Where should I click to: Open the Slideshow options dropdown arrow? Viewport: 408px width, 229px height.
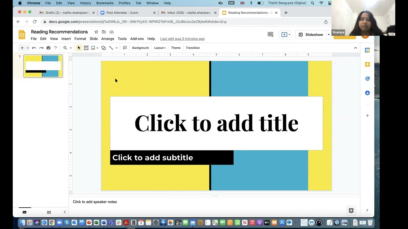click(329, 34)
